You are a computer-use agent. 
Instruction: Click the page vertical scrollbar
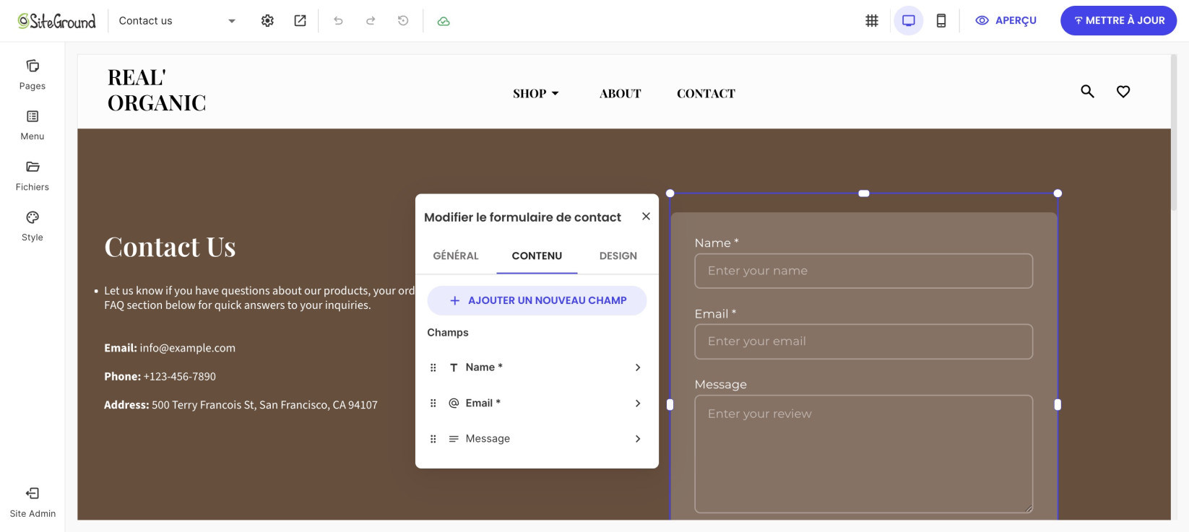[x=1175, y=134]
